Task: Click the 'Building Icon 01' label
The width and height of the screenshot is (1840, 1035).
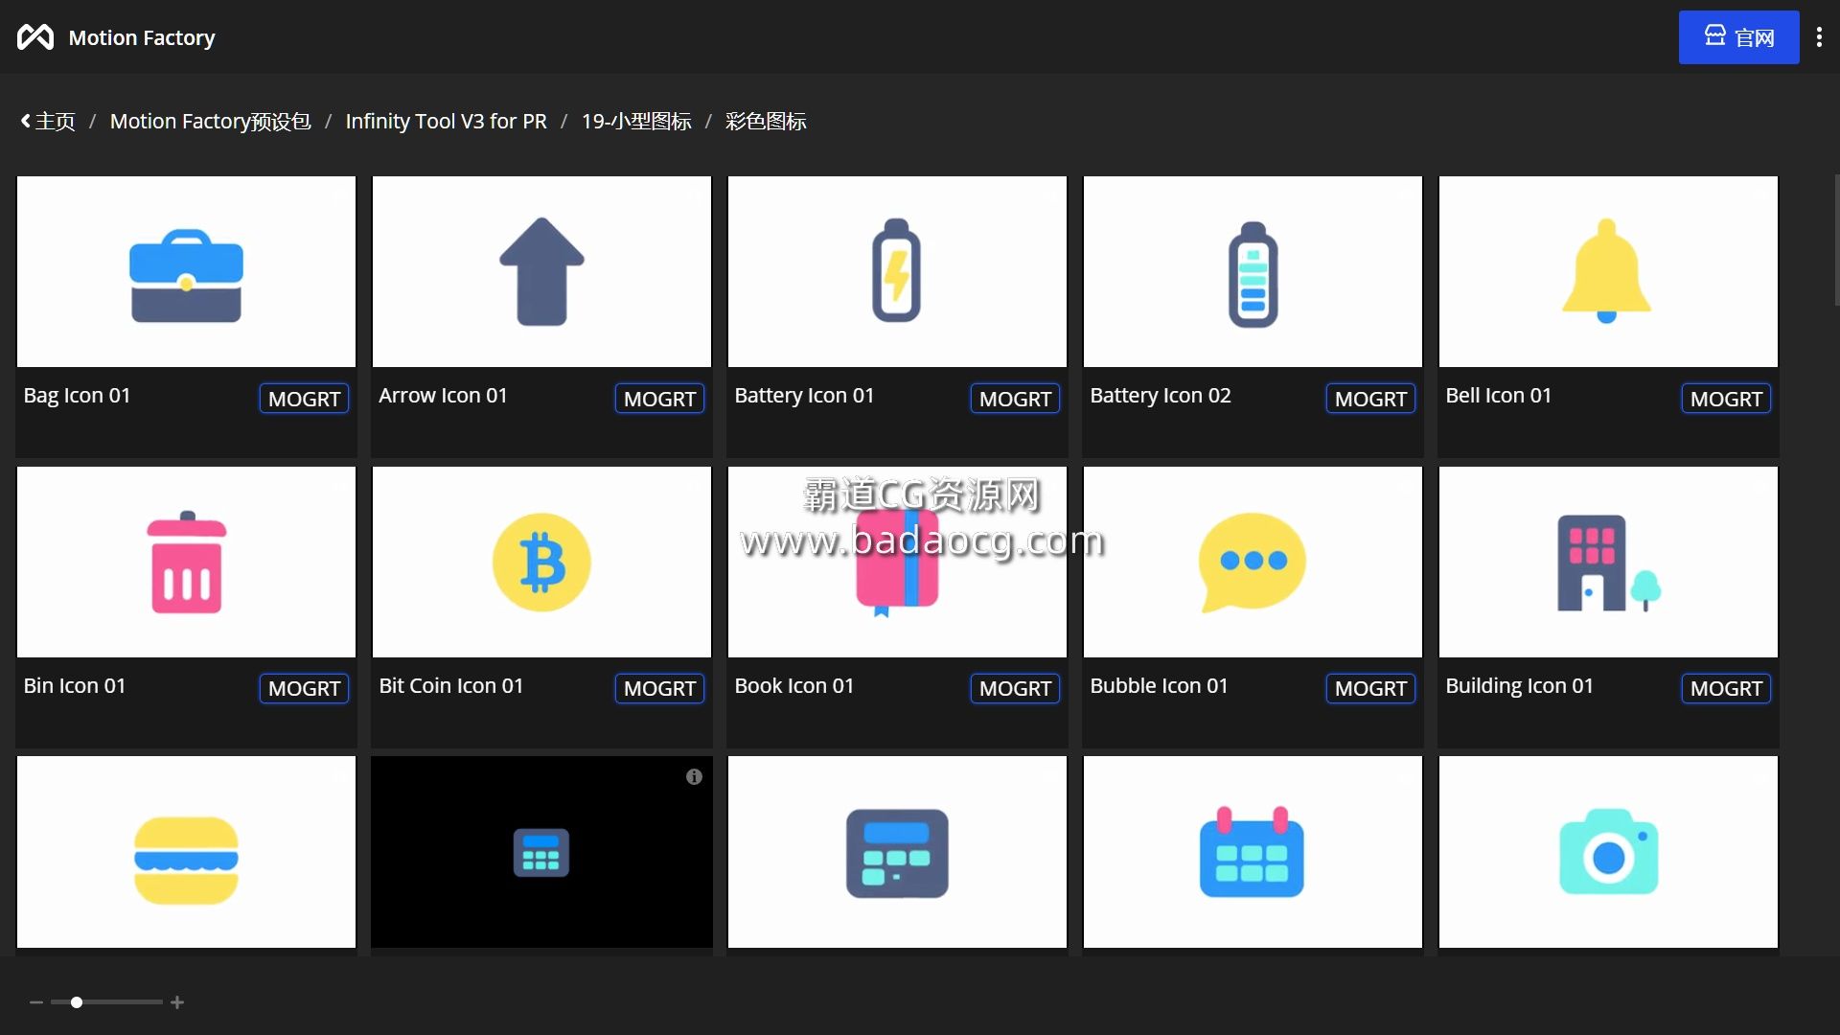Action: tap(1519, 686)
